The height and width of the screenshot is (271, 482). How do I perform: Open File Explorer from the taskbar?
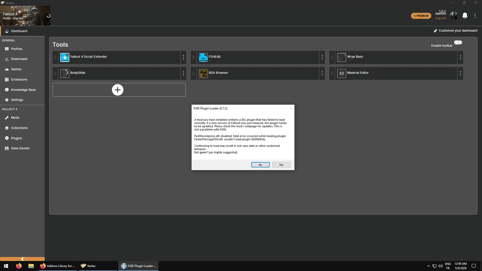[31, 266]
